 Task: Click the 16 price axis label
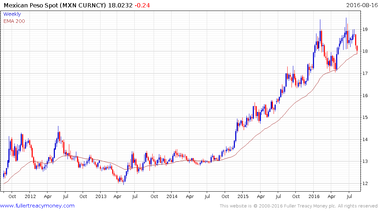(x=365, y=96)
